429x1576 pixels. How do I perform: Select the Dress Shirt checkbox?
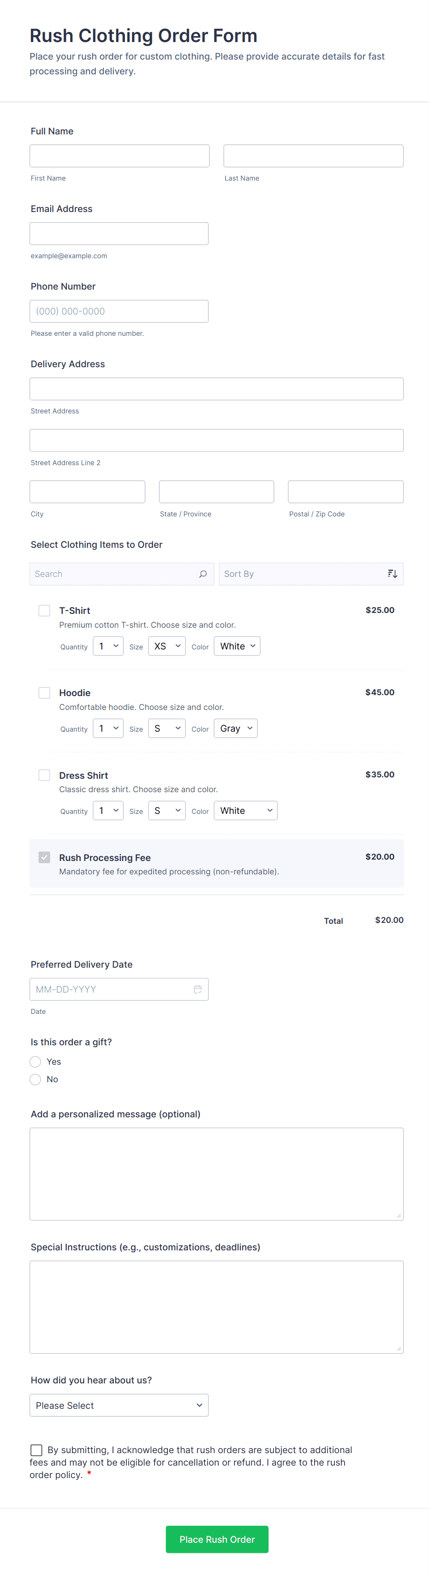pyautogui.click(x=45, y=775)
